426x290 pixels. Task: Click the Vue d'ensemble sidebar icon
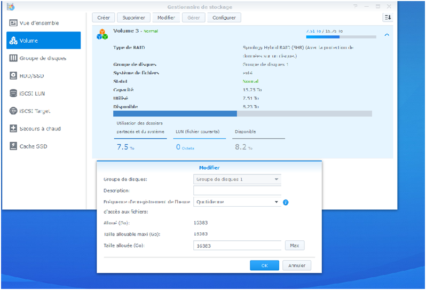13,23
